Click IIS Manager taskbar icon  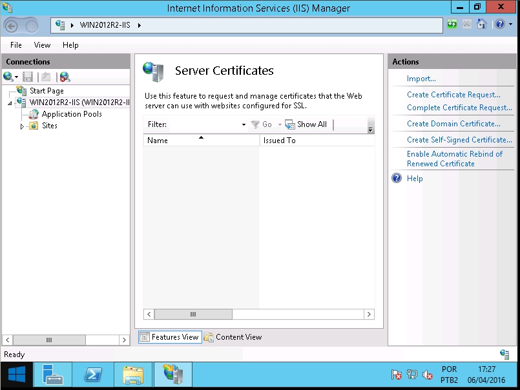[172, 375]
